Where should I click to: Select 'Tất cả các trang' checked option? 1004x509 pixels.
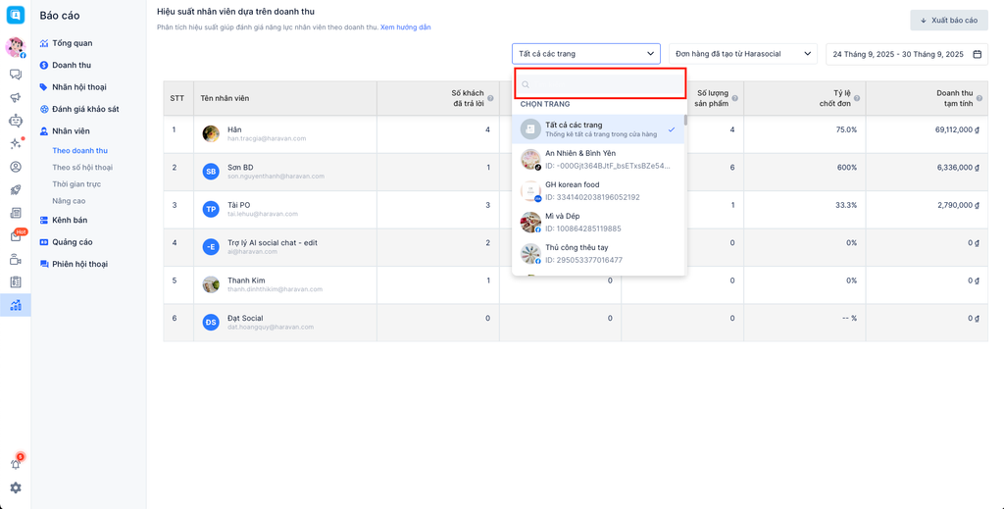point(598,129)
